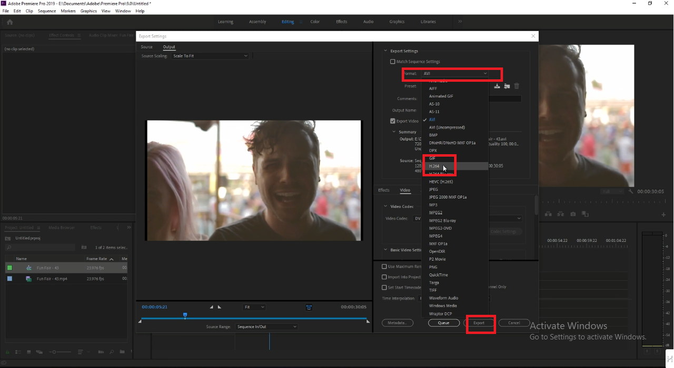Image resolution: width=674 pixels, height=368 pixels.
Task: Enable Use Maximum Render Quality checkbox
Action: coord(384,267)
